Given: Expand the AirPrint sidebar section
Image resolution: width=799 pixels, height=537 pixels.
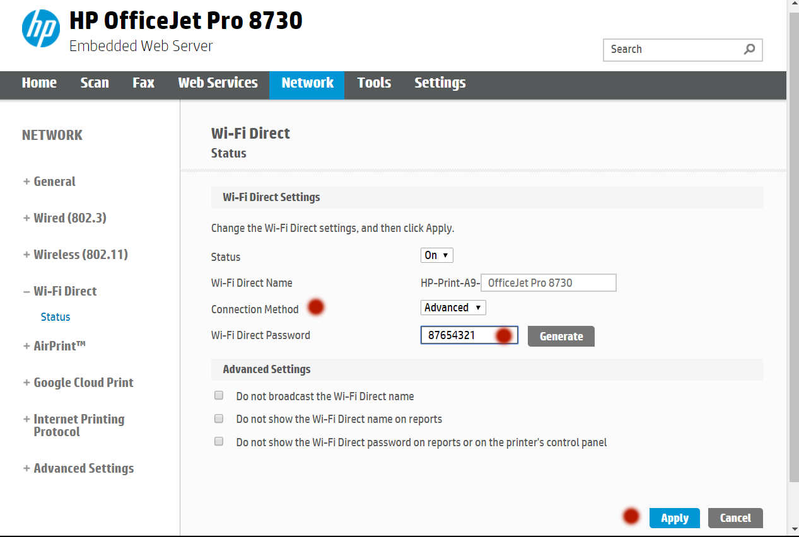Looking at the screenshot, I should tap(54, 345).
